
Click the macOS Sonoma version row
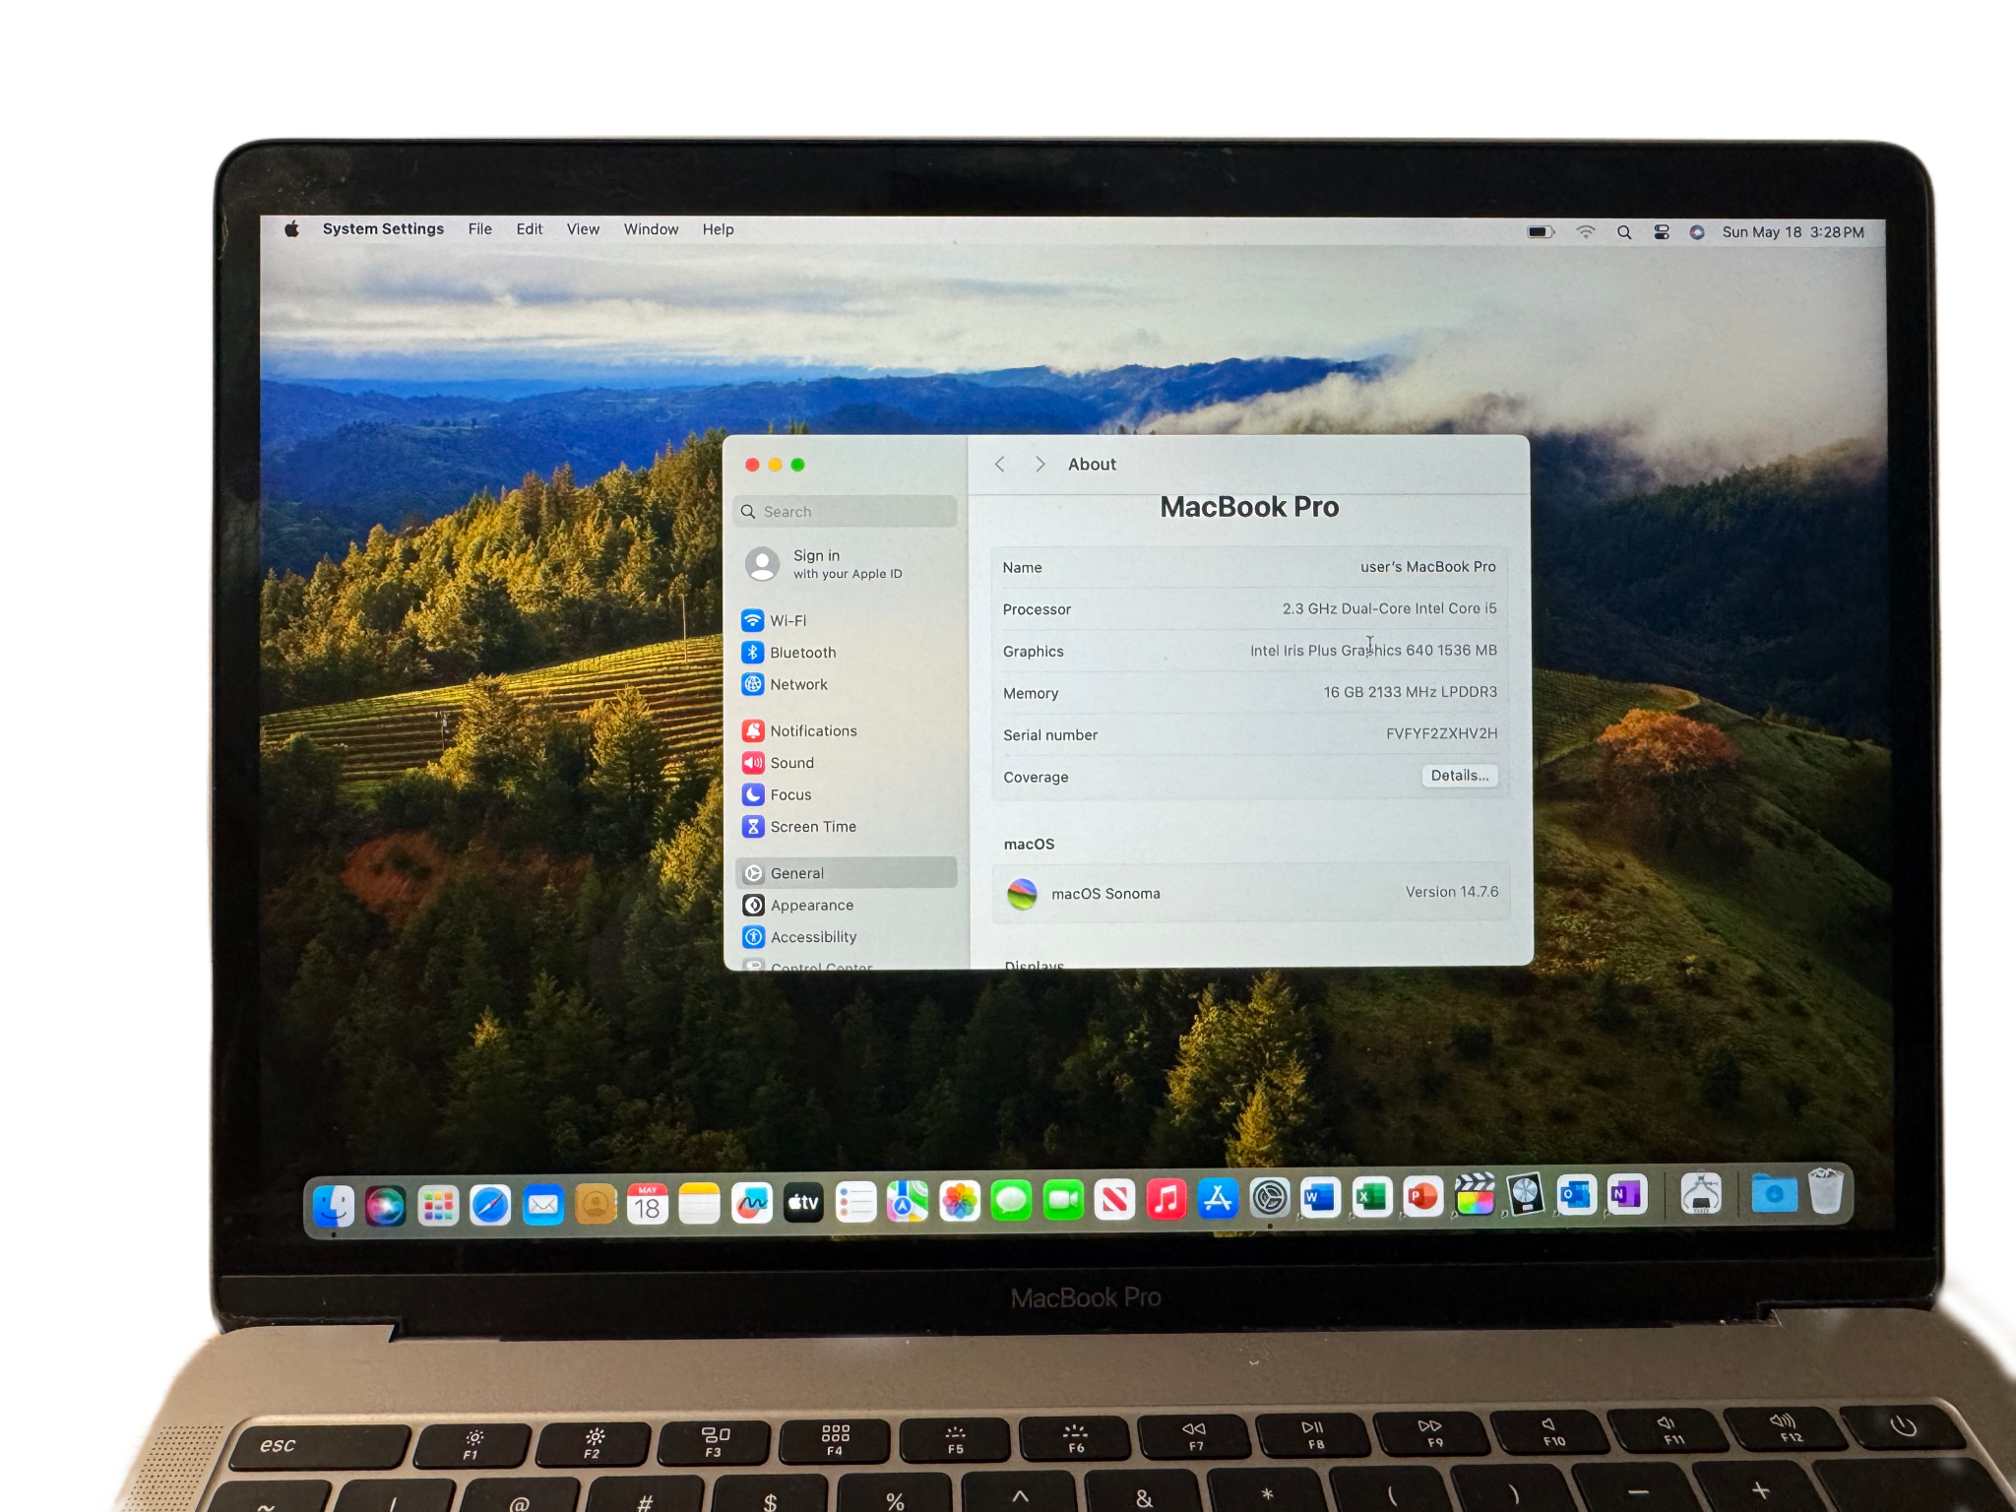tap(1251, 893)
